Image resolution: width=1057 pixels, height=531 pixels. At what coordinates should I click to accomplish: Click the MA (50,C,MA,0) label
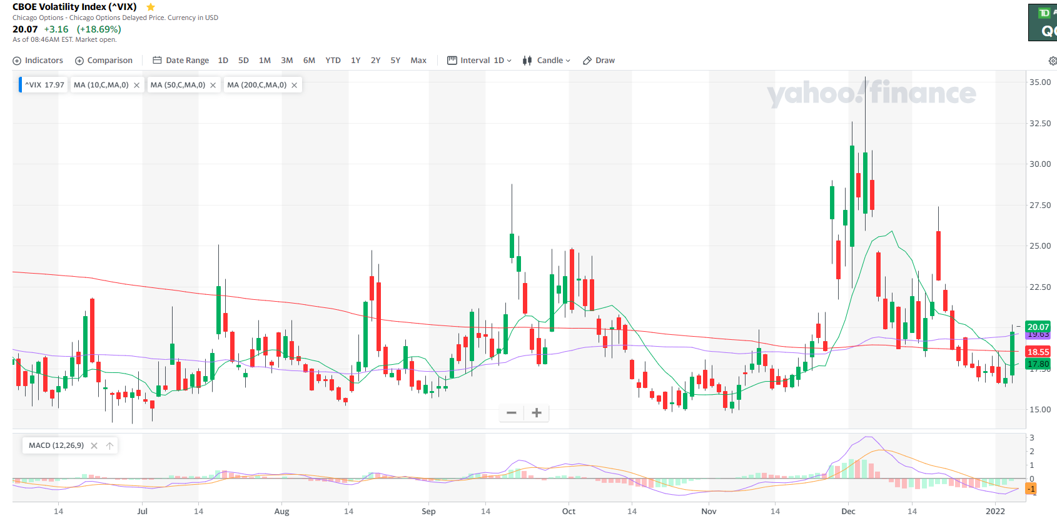178,85
